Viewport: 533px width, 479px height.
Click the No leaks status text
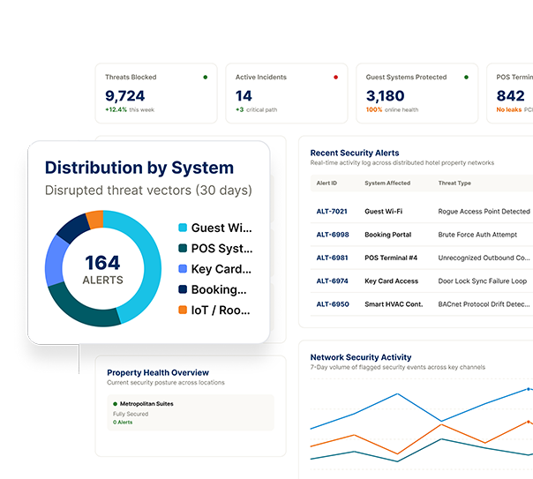tap(509, 109)
